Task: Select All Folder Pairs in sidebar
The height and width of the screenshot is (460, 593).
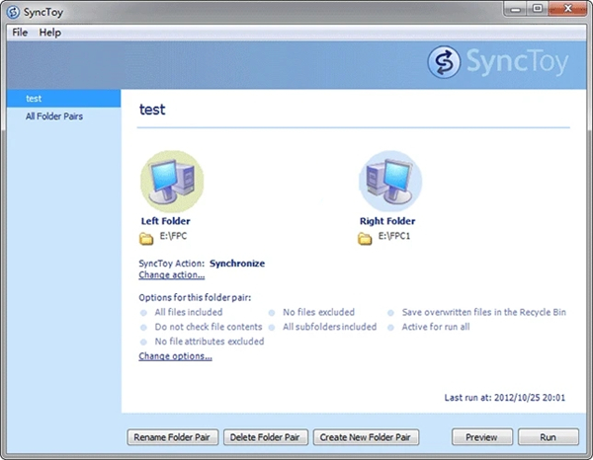Action: point(54,116)
